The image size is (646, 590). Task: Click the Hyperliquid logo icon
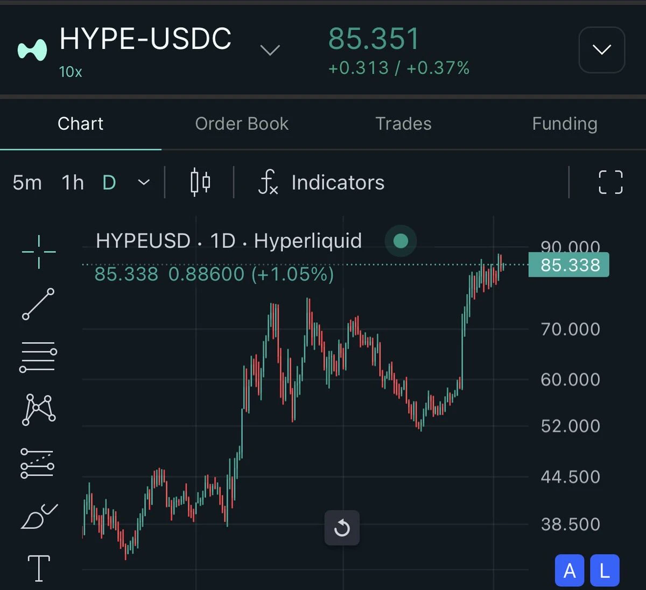click(32, 50)
